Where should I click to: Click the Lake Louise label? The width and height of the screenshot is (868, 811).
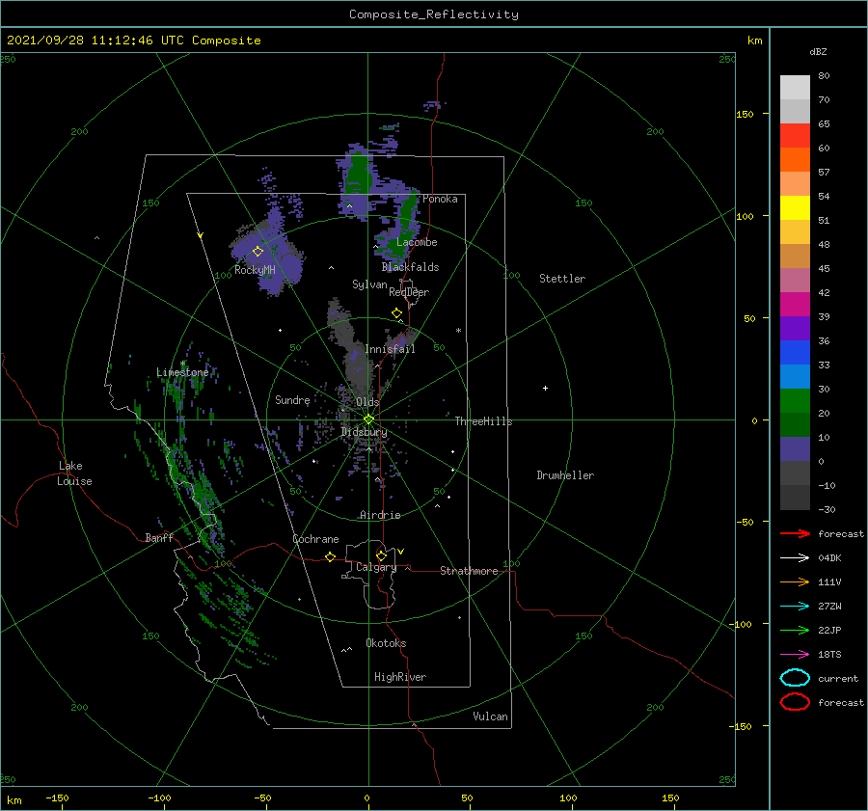74,473
